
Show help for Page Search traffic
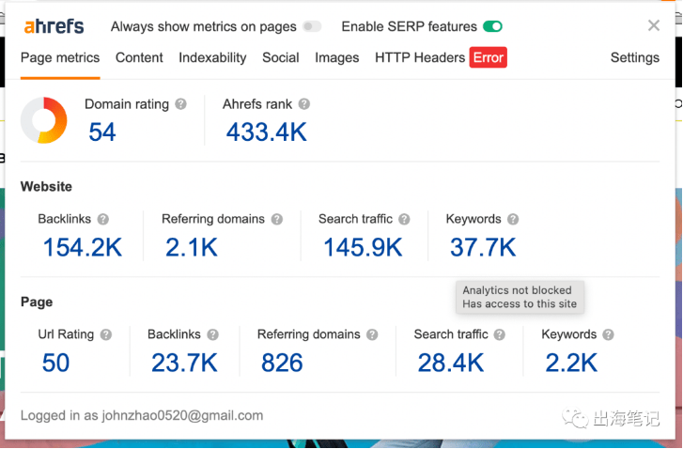500,334
